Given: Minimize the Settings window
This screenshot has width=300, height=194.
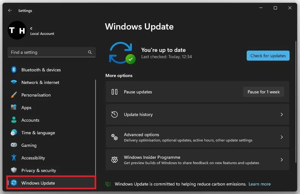Looking at the screenshot, I should [261, 8].
